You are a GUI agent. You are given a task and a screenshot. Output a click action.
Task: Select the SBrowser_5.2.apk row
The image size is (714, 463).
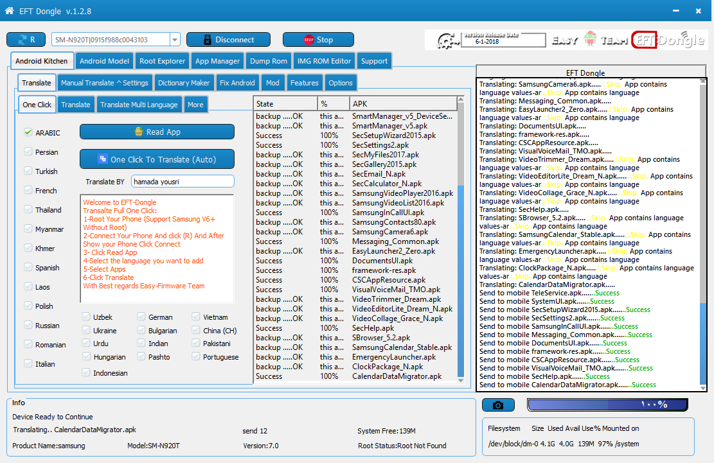pyautogui.click(x=355, y=338)
